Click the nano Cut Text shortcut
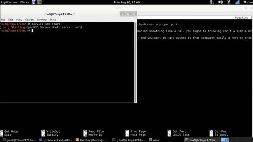 [x=177, y=131]
